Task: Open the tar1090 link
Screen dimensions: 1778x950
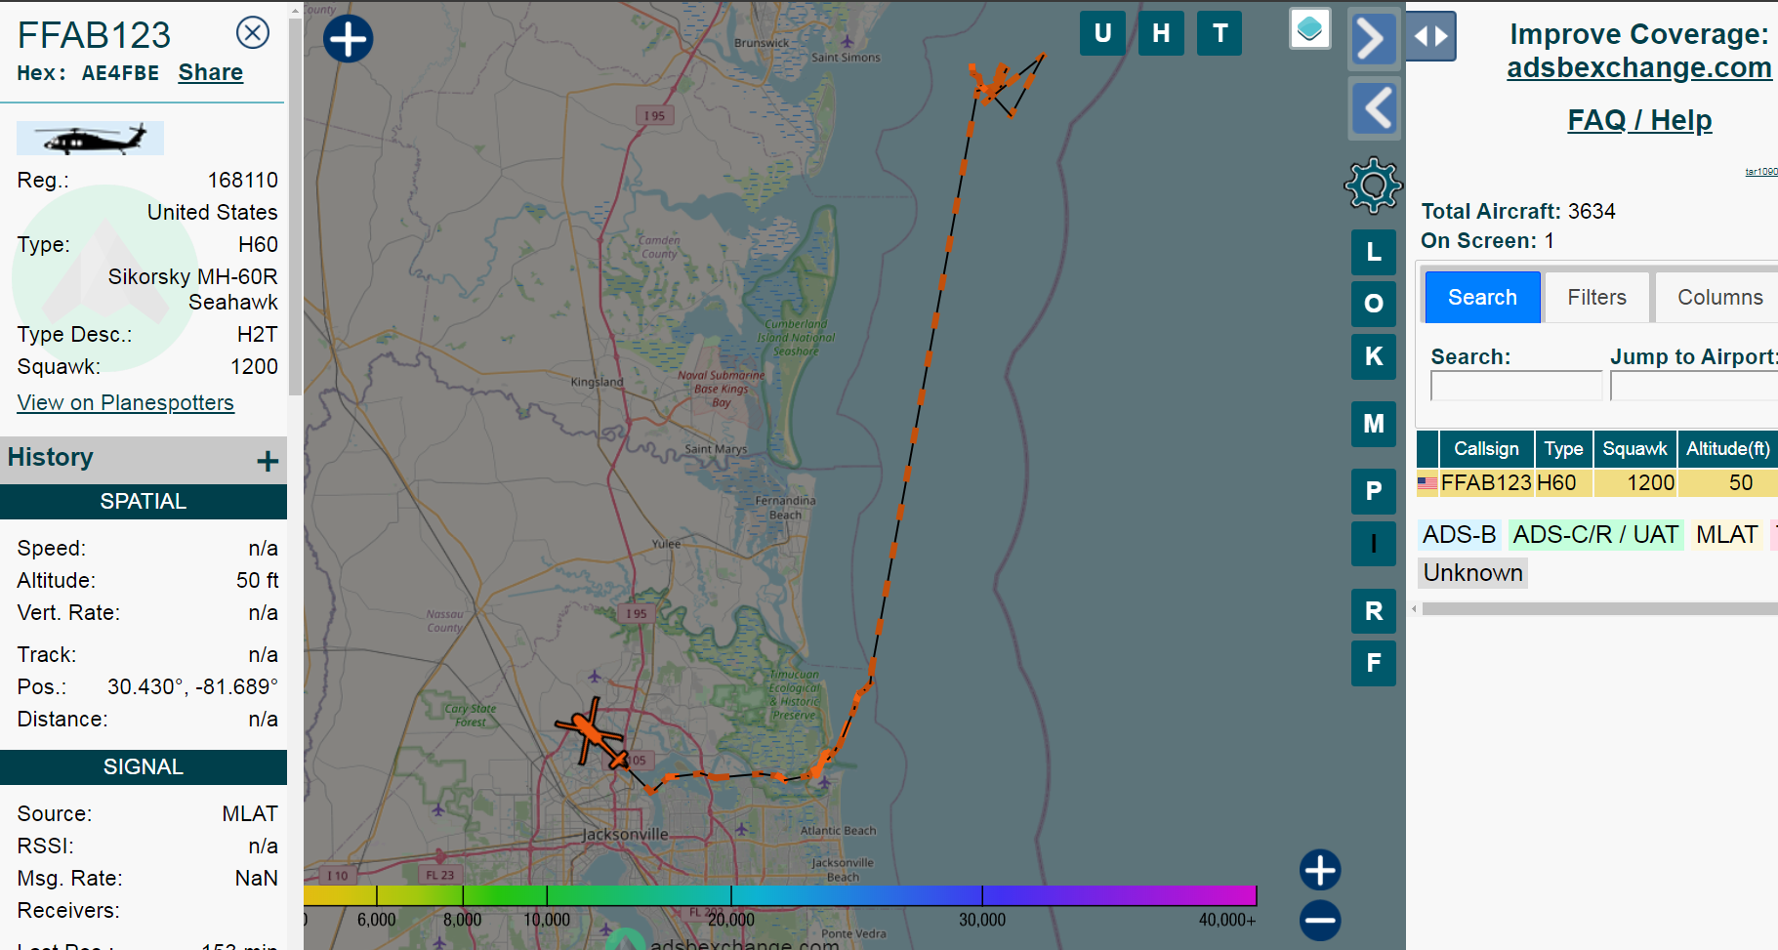Action: 1761,172
